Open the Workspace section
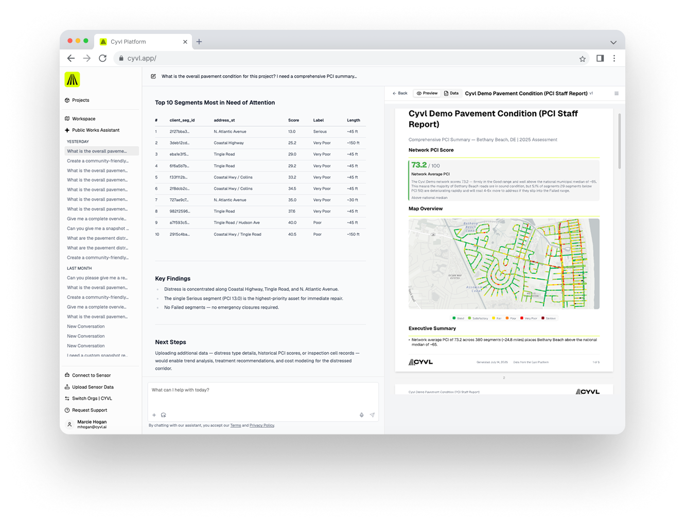Image resolution: width=685 pixels, height=524 pixels. pyautogui.click(x=80, y=119)
